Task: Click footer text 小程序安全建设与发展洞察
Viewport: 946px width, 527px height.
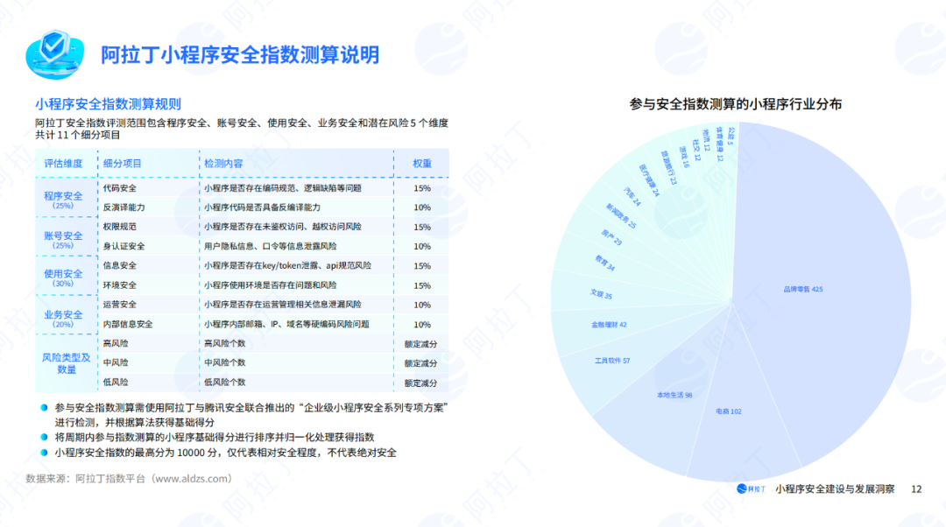Action: pos(835,489)
